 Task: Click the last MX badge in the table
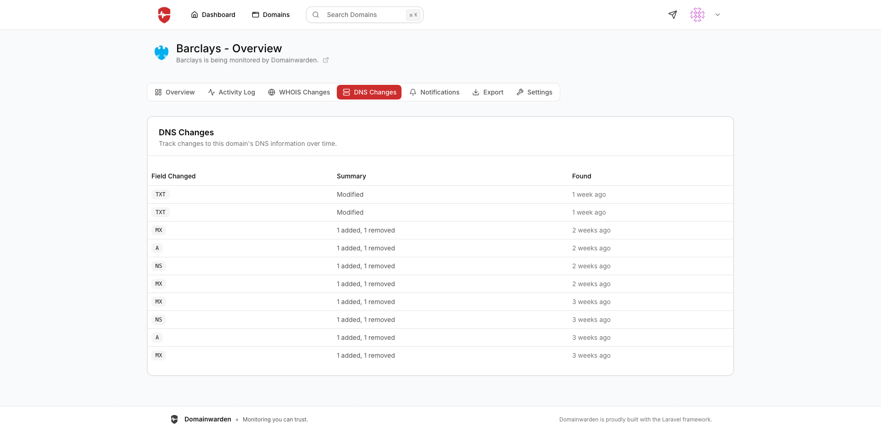pyautogui.click(x=159, y=355)
